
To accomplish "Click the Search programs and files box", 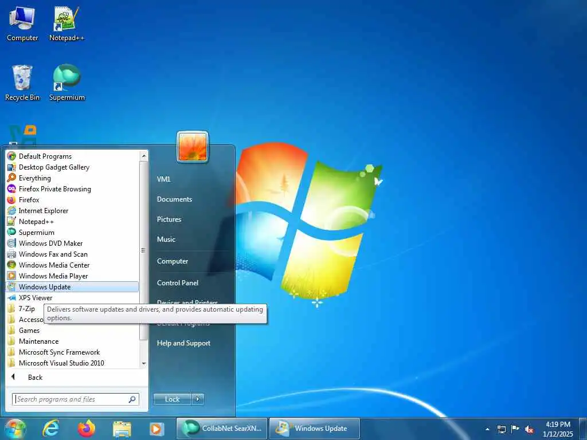I will point(75,399).
